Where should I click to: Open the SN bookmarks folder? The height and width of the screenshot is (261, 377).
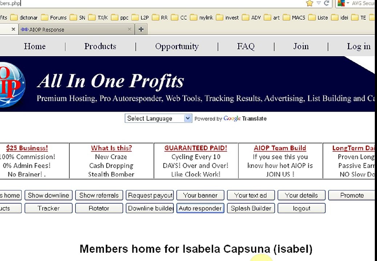[77, 17]
